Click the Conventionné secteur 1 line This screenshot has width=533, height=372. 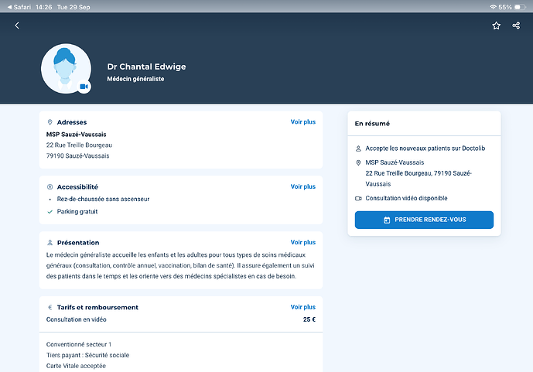click(79, 344)
